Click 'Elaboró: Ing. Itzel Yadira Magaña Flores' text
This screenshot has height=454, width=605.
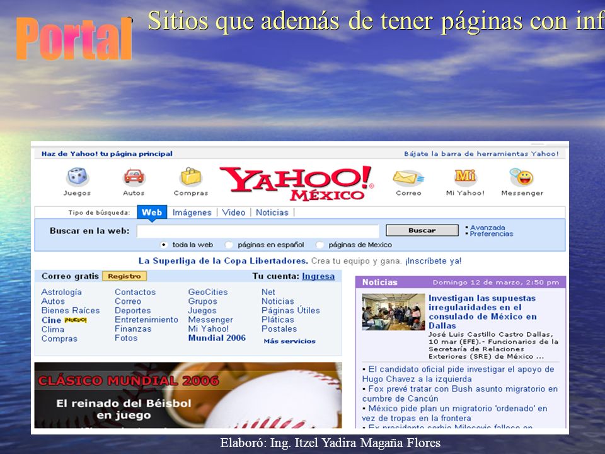point(330,443)
